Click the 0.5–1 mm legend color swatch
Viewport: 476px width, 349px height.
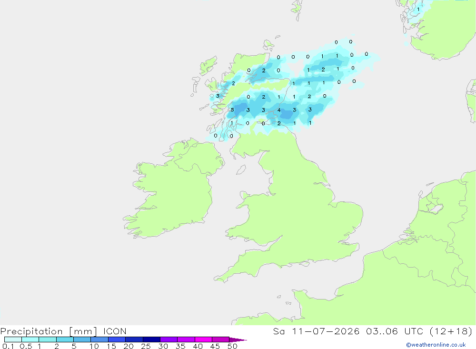(x=30, y=339)
